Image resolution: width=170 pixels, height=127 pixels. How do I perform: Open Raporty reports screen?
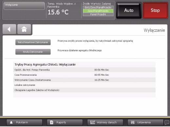pyautogui.click(x=65, y=122)
